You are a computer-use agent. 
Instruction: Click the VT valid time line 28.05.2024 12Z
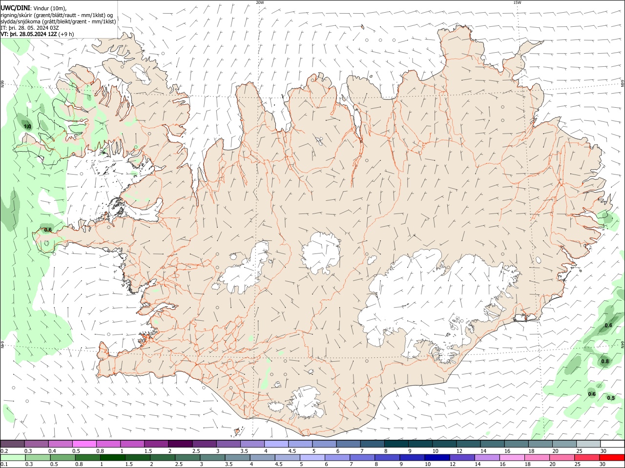tap(37, 34)
